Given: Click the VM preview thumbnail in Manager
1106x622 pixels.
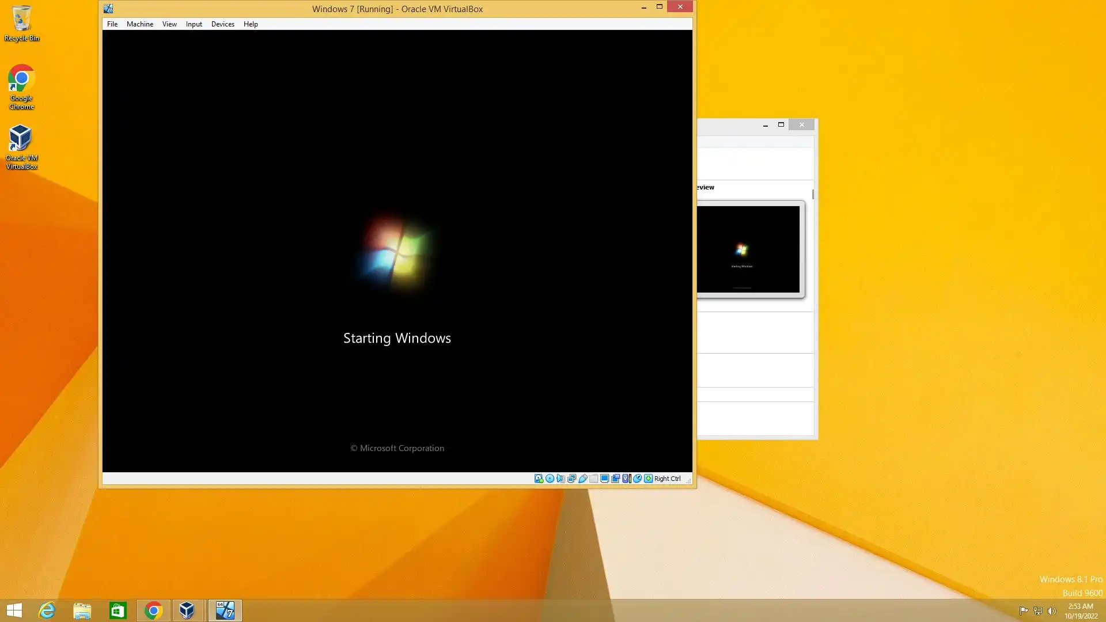Looking at the screenshot, I should pyautogui.click(x=748, y=249).
